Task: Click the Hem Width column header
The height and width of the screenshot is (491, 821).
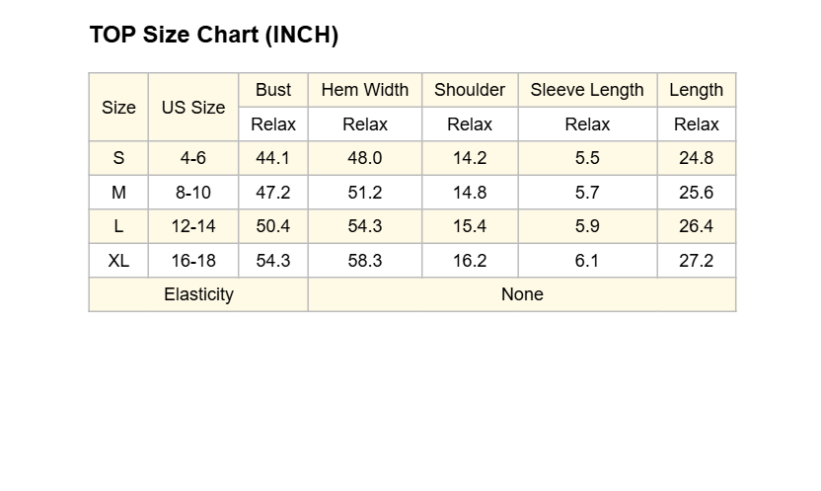Action: tap(365, 90)
